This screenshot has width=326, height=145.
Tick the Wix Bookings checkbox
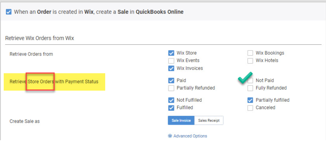coord(250,53)
